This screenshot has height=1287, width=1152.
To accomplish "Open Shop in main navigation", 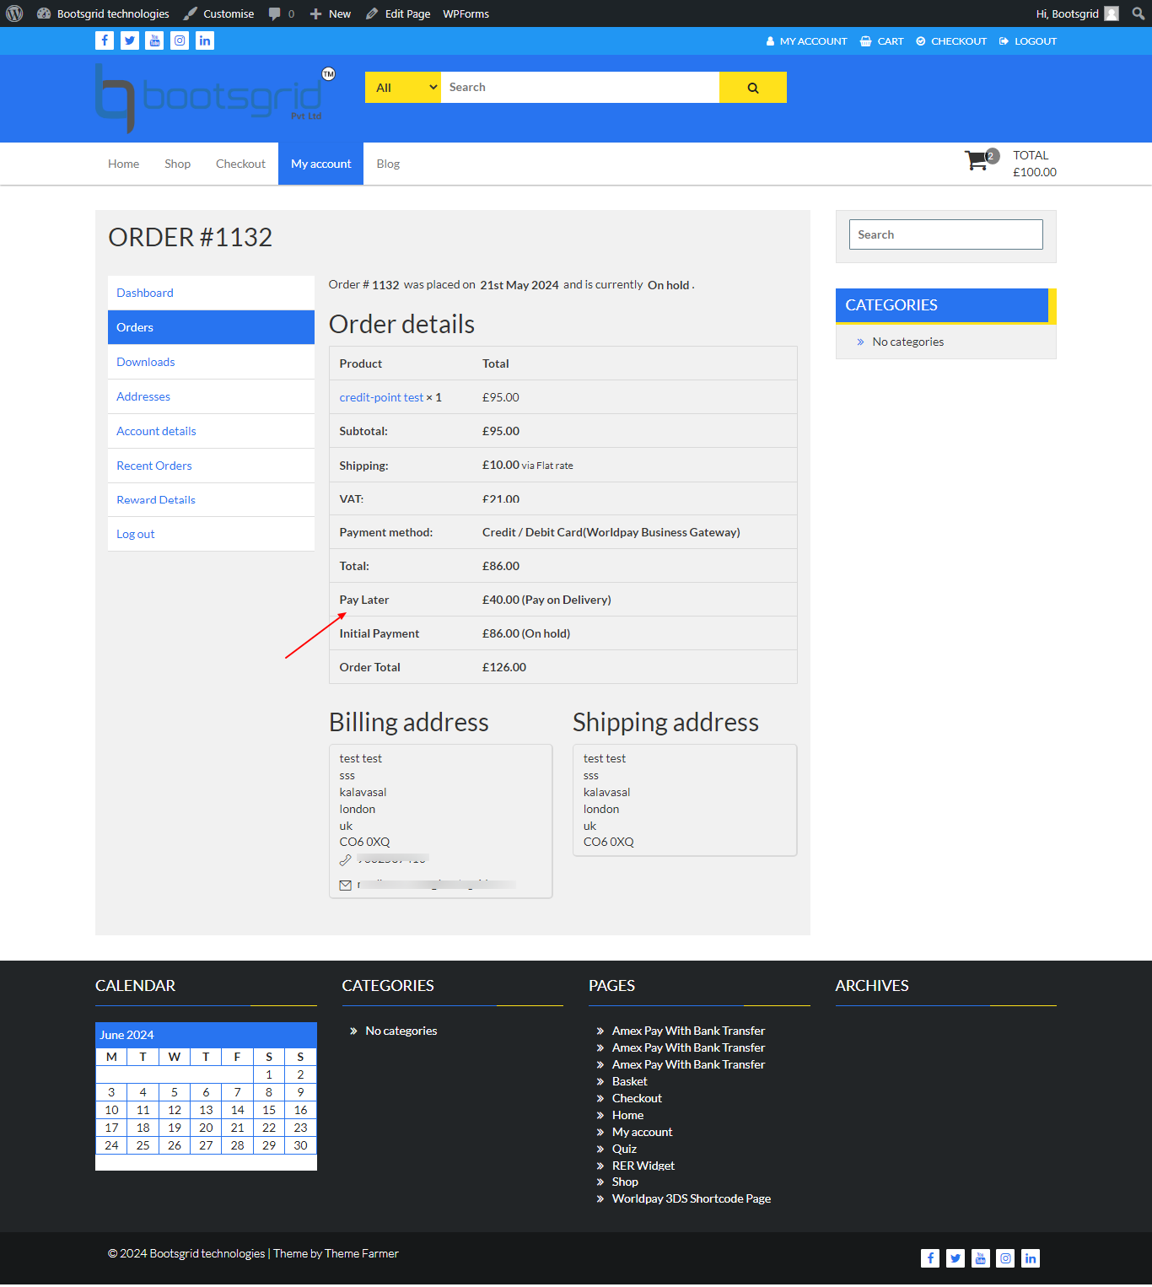I will pyautogui.click(x=177, y=164).
